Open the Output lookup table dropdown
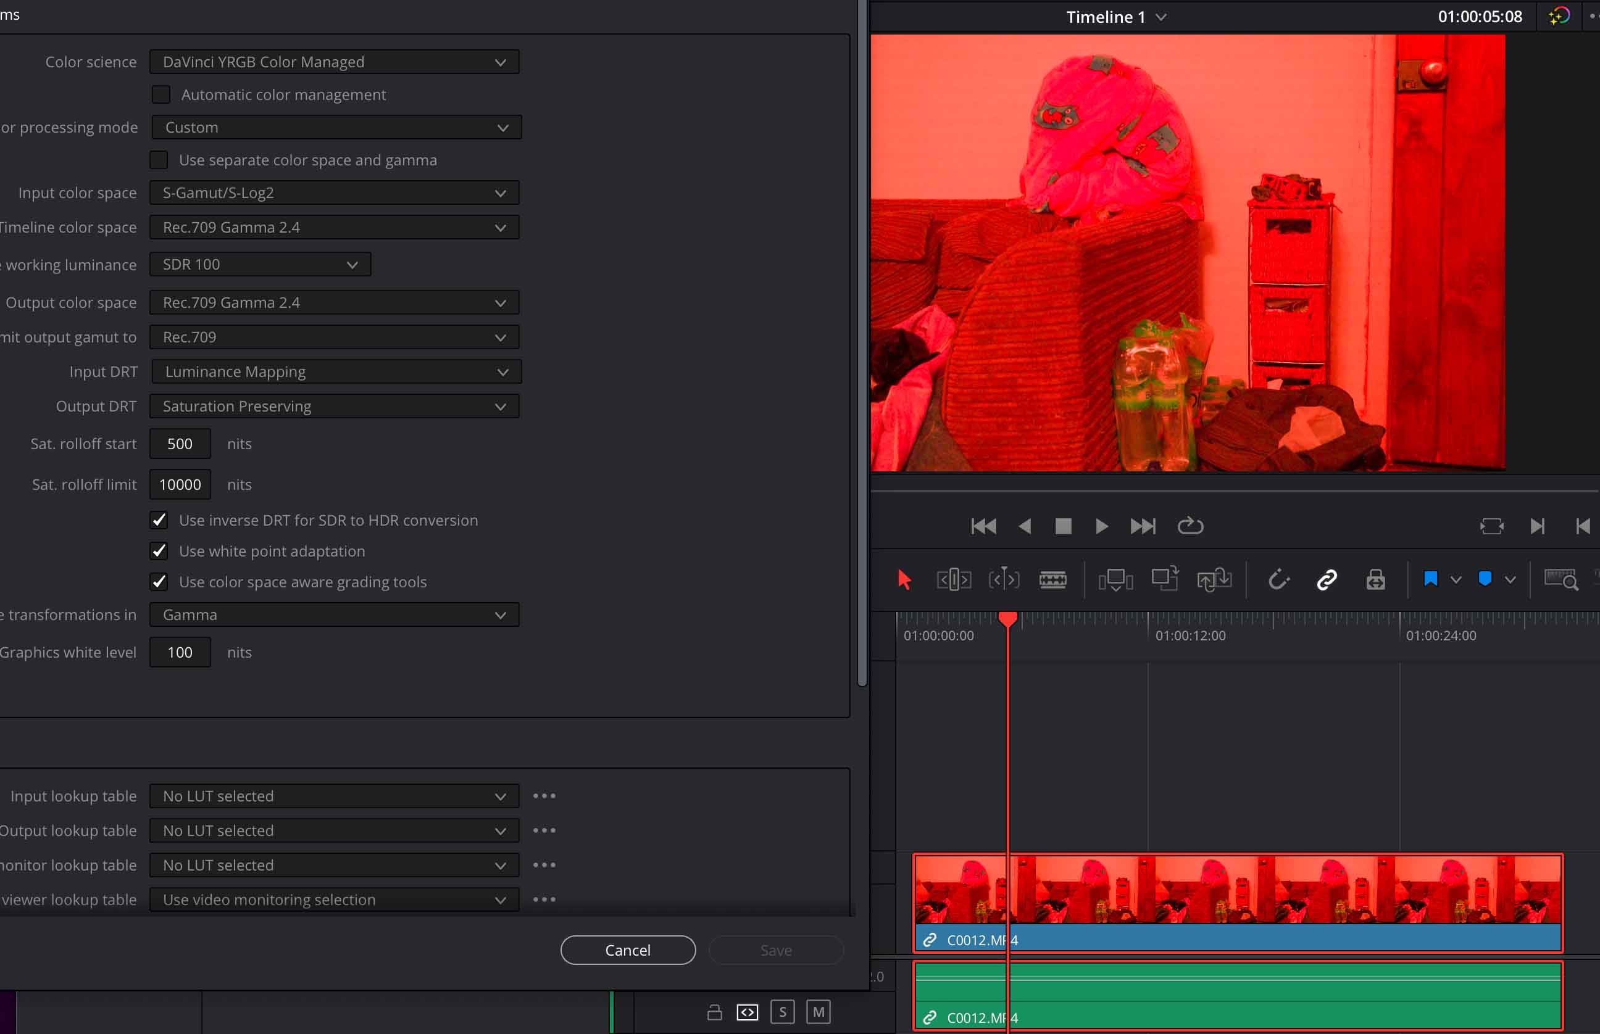The height and width of the screenshot is (1034, 1600). click(334, 830)
